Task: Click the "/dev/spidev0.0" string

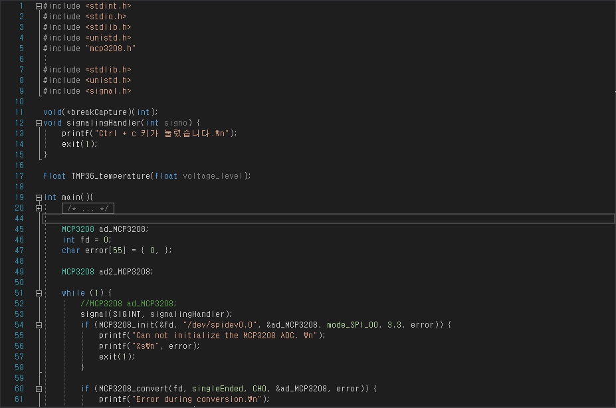Action: (x=220, y=325)
